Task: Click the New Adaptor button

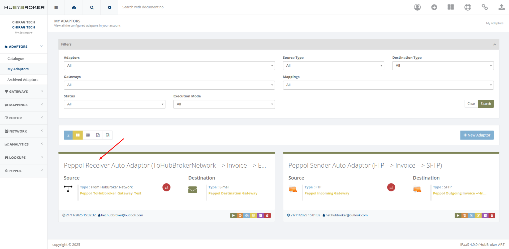Action: pos(477,135)
